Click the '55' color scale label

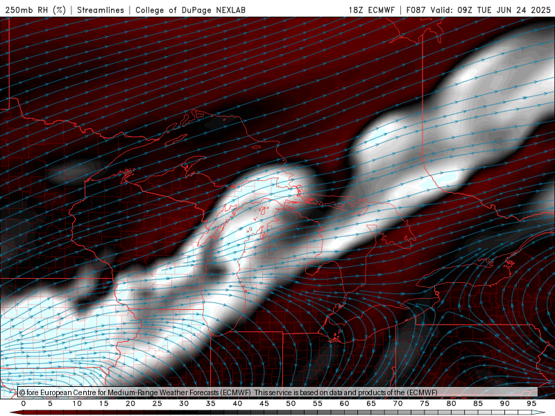318,404
